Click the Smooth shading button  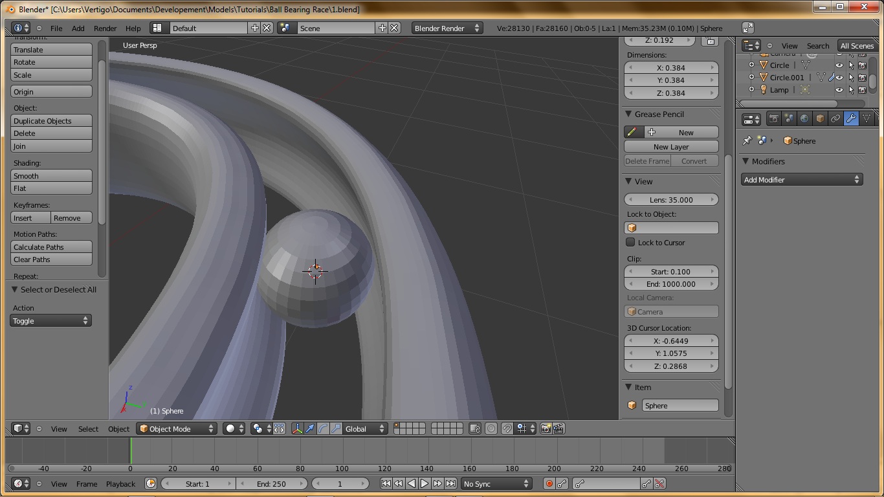click(x=51, y=175)
